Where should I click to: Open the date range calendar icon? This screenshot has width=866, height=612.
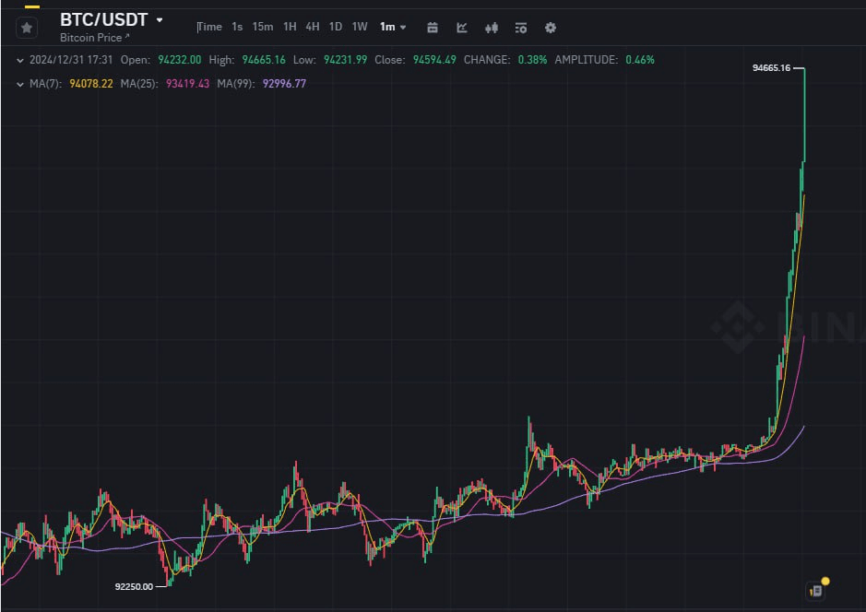point(433,28)
